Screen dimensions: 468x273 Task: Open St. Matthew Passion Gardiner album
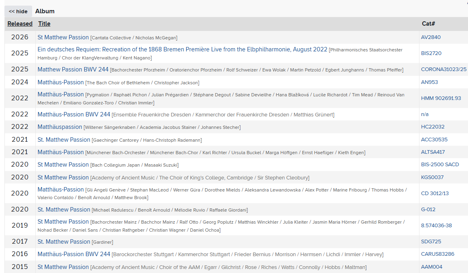64,241
